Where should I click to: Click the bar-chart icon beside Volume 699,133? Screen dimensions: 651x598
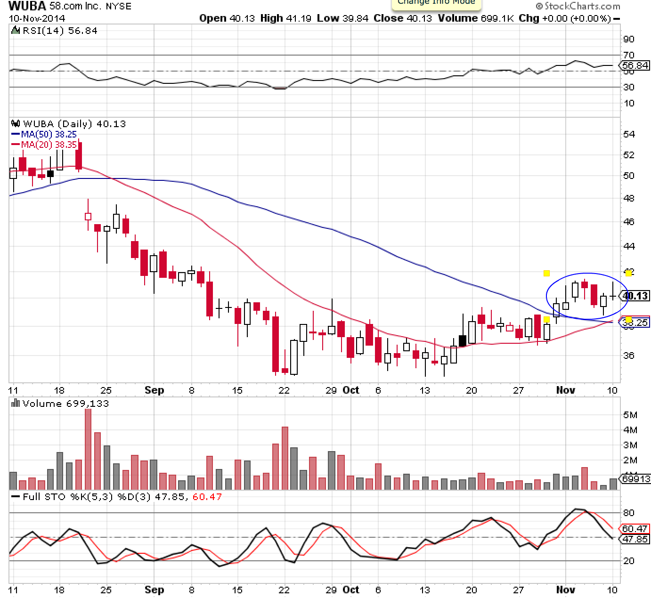click(16, 403)
